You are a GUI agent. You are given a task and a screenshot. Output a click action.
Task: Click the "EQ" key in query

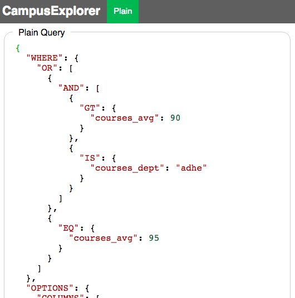click(68, 228)
